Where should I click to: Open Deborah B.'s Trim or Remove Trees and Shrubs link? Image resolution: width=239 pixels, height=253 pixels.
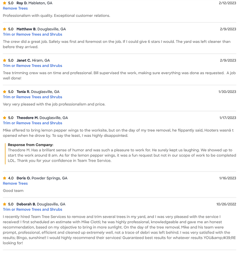click(32, 209)
